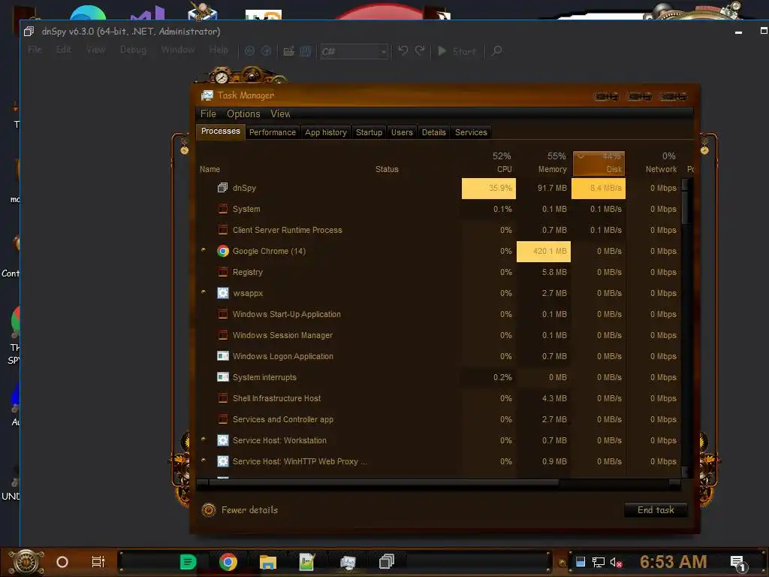The height and width of the screenshot is (577, 769).
Task: Click the dnSpy navigate backward toolbar icon
Action: coord(249,51)
